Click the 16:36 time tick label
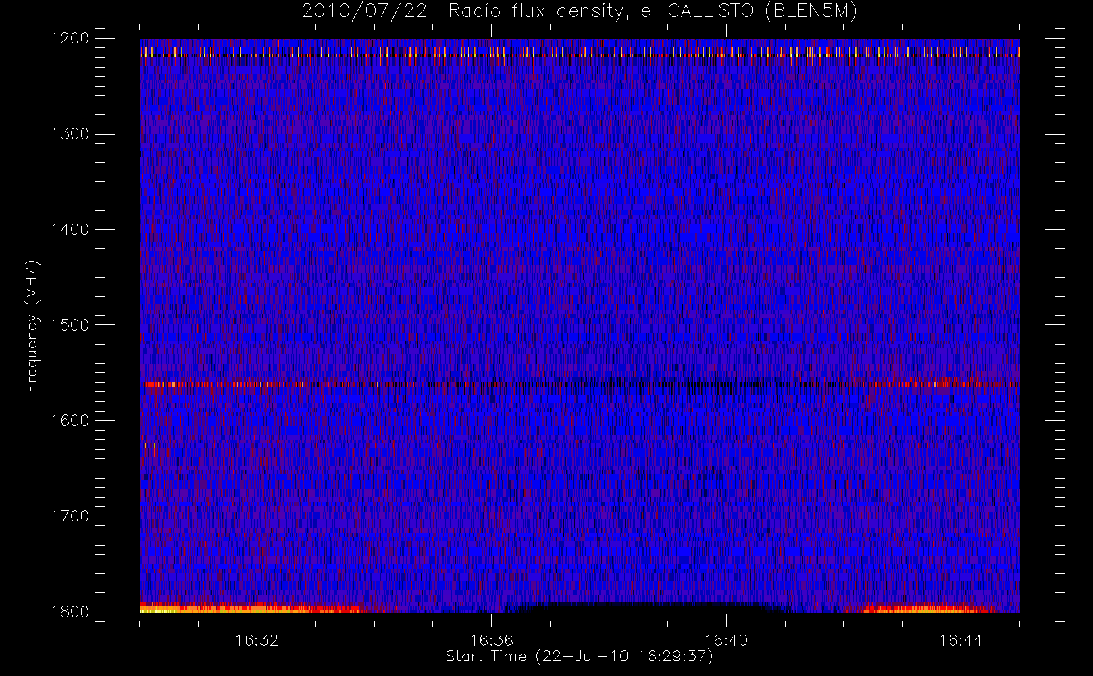Viewport: 1093px width, 676px height. pyautogui.click(x=492, y=640)
